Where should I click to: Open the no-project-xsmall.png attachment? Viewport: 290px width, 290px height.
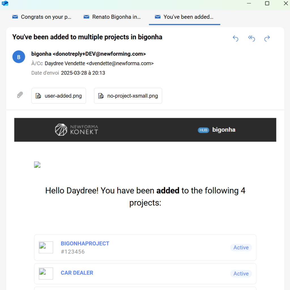pyautogui.click(x=128, y=96)
